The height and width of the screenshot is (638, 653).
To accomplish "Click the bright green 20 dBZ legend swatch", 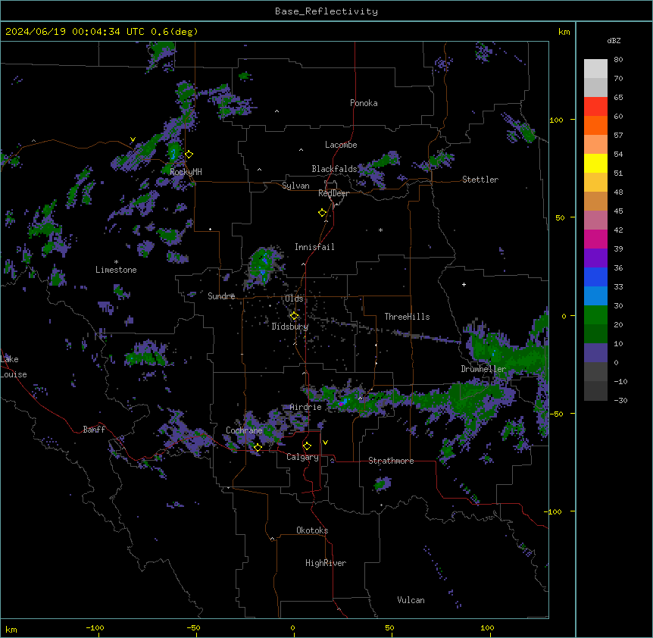I will pyautogui.click(x=595, y=315).
